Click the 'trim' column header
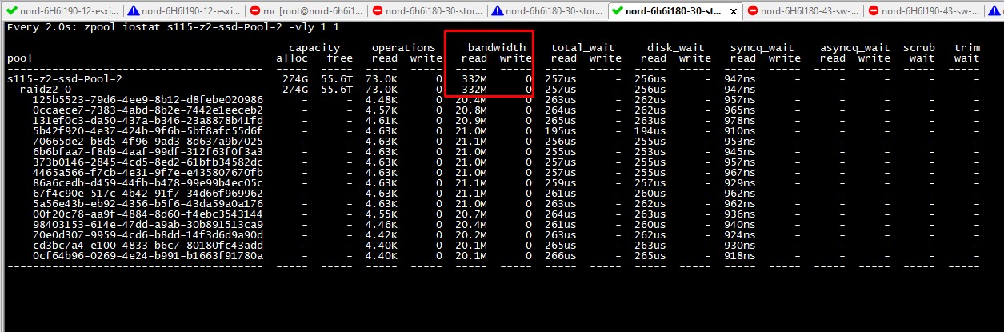The width and height of the screenshot is (1004, 332). (x=967, y=48)
